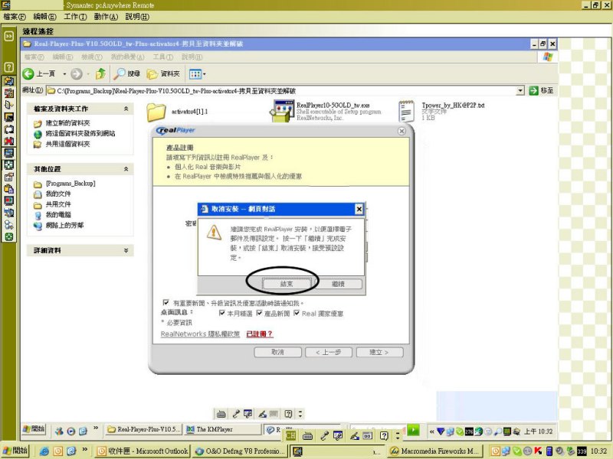
Task: Collapse 其他位置 panel
Action: point(126,169)
